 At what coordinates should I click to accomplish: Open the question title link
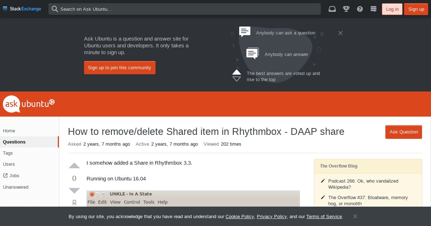[206, 132]
